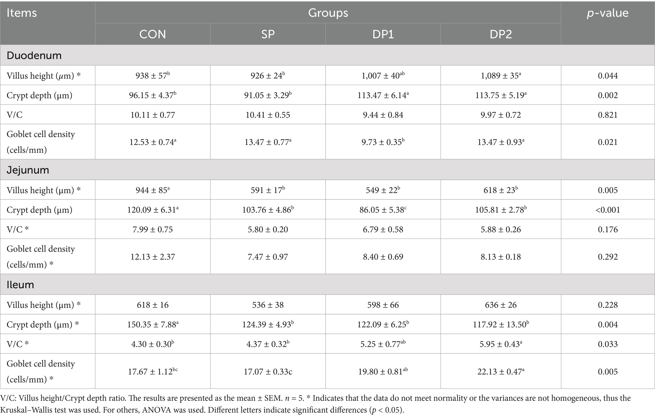Select the 1,089 ± 35 cell
655x417 pixels.
500,76
